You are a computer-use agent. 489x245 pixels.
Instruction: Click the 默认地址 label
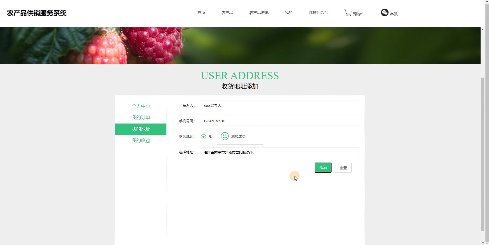pos(187,137)
